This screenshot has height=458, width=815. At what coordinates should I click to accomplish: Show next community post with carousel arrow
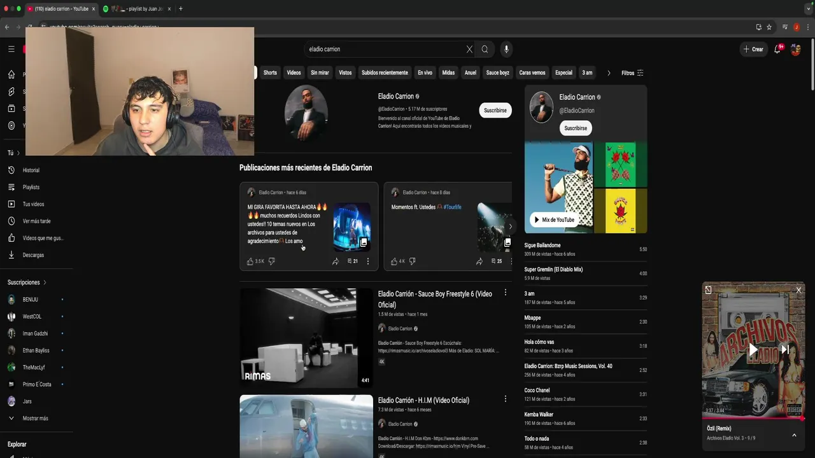[x=509, y=226]
